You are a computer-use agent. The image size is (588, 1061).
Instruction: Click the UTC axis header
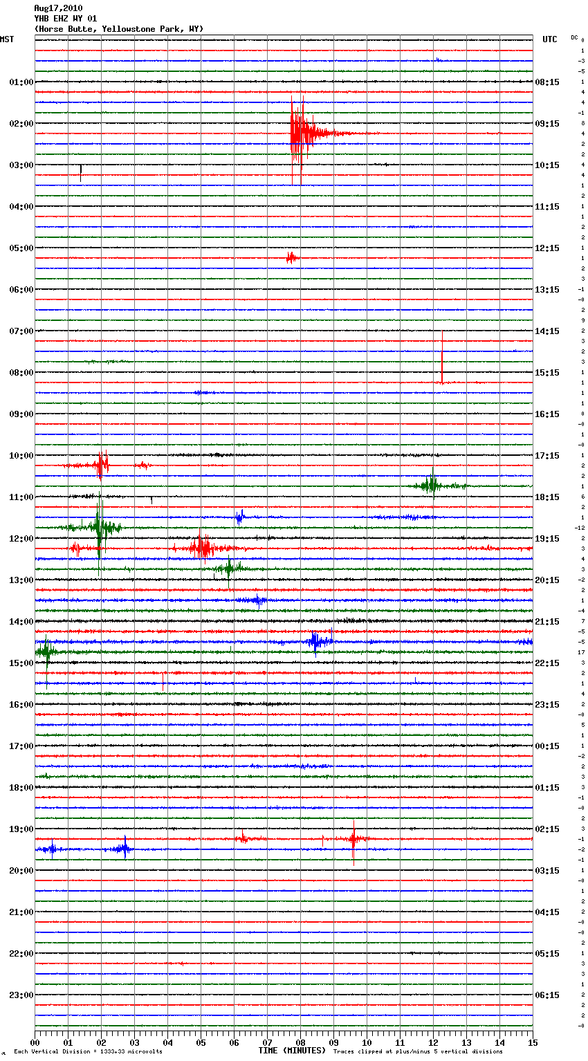(550, 39)
